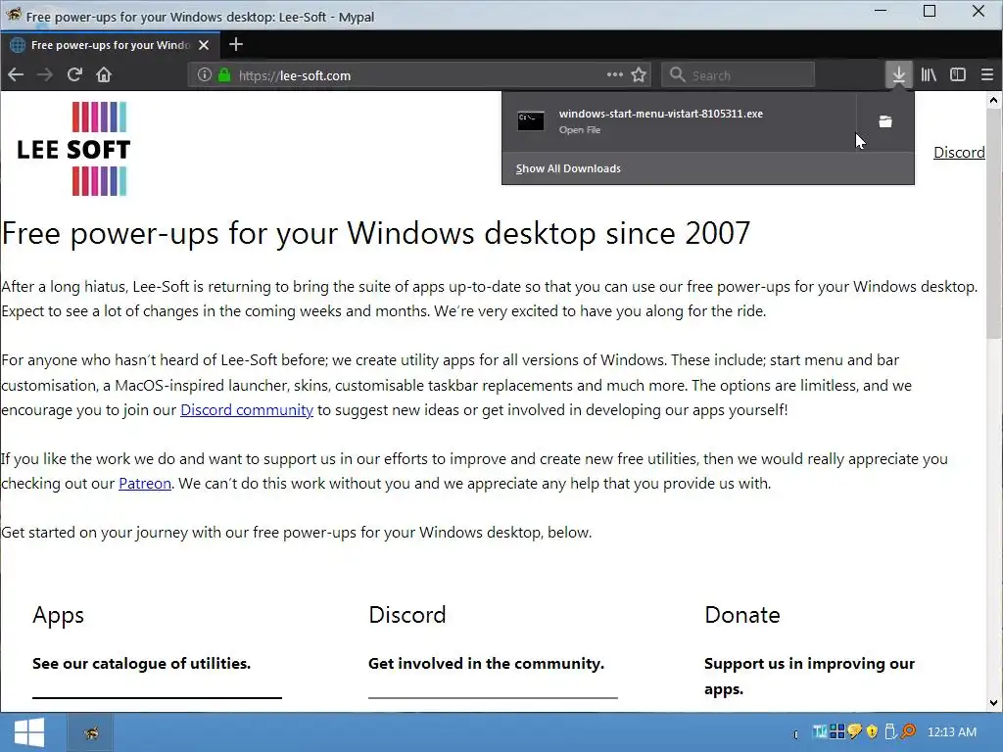
Task: Click the page scrollbar down arrow
Action: [x=993, y=703]
